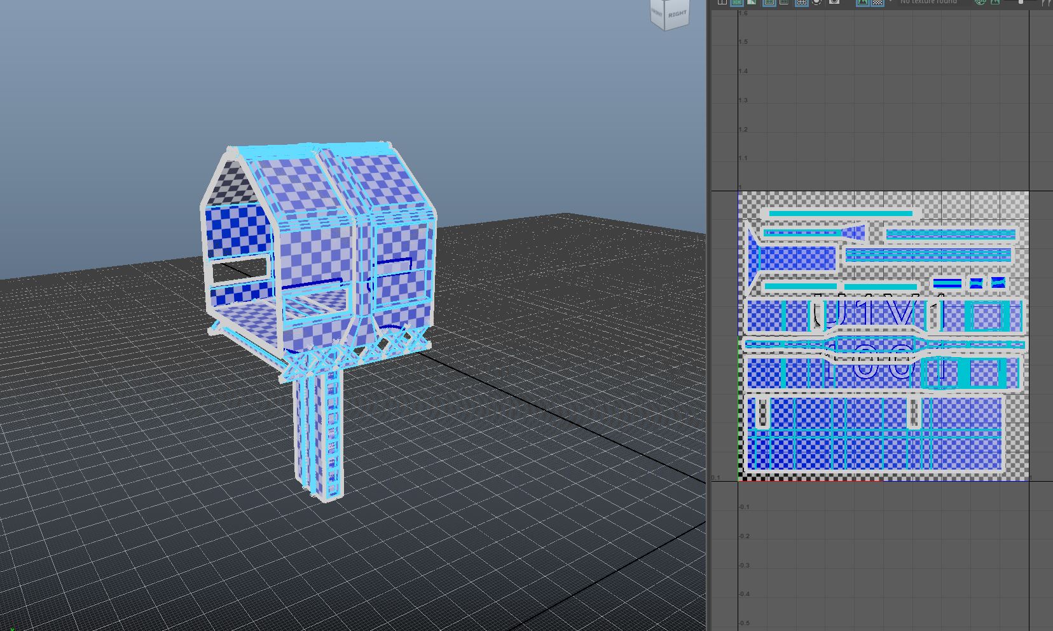This screenshot has height=631, width=1053.
Task: Expand the small arrow next to checker icon
Action: pos(890,2)
